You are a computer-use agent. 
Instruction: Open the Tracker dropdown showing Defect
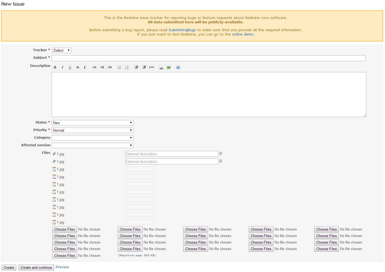tap(62, 50)
